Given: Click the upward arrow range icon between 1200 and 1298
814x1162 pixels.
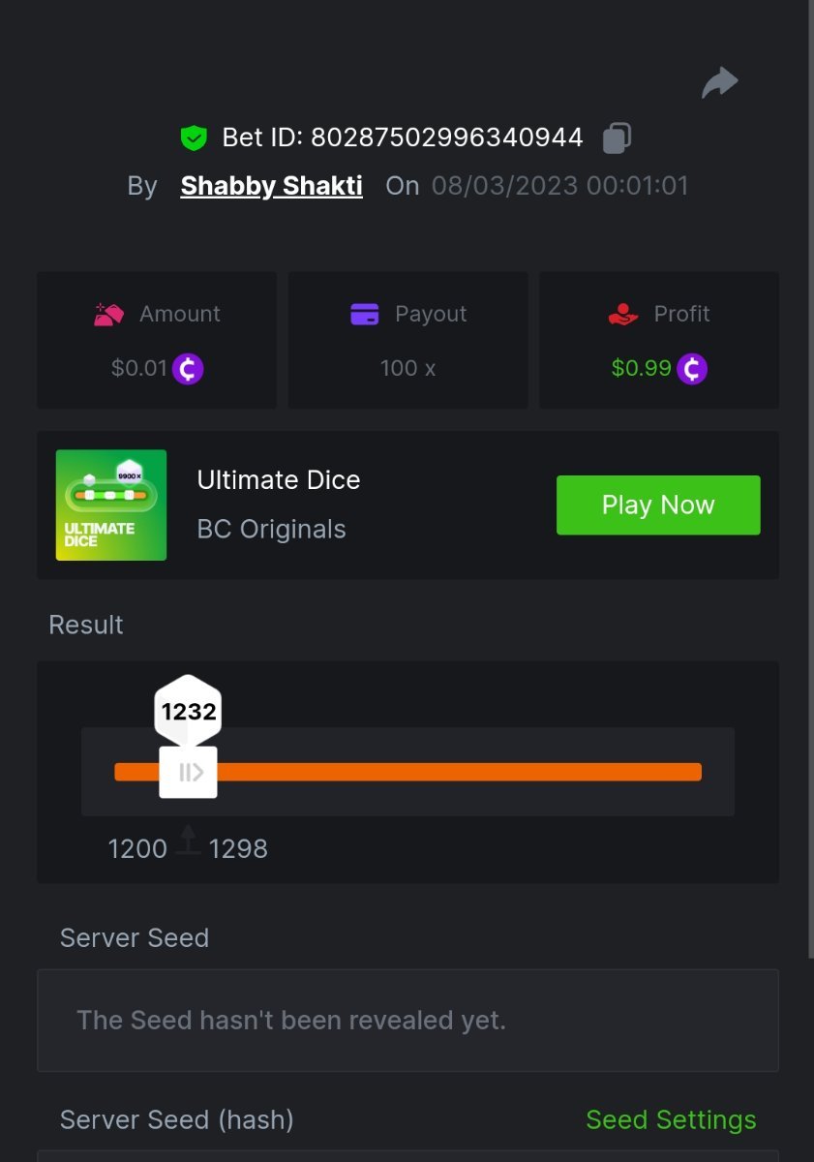Looking at the screenshot, I should pos(188,841).
